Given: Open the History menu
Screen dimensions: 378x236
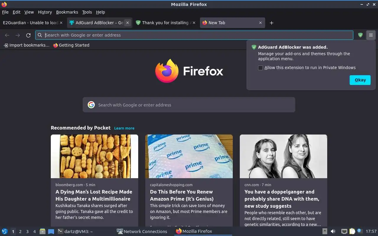Looking at the screenshot, I should [x=45, y=12].
